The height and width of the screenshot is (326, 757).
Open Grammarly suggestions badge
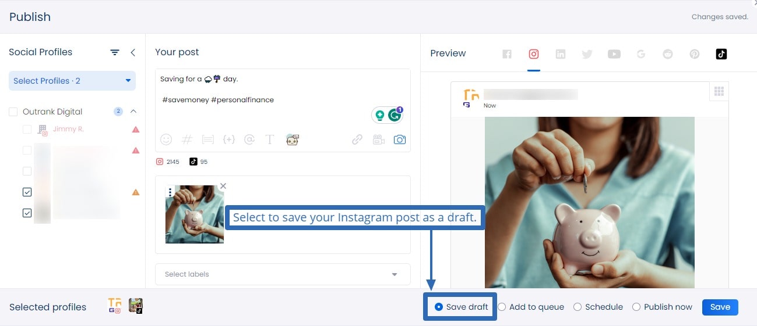pyautogui.click(x=395, y=114)
